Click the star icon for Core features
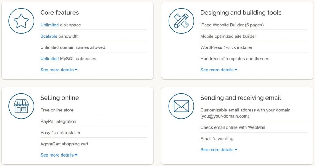The height and width of the screenshot is (166, 315). tap(21, 21)
